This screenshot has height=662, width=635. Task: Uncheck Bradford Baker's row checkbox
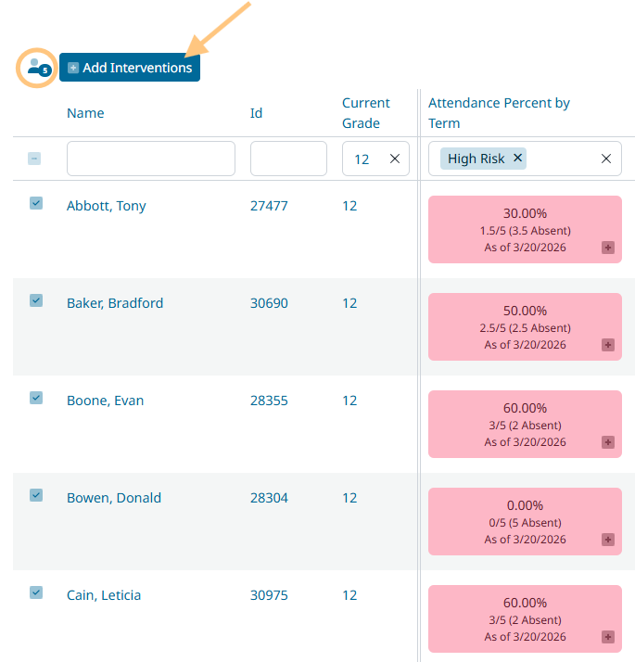tap(36, 300)
